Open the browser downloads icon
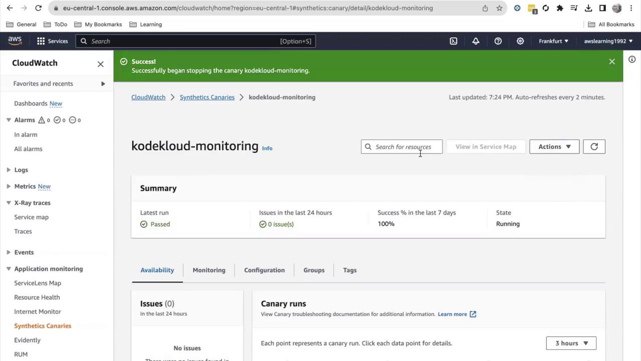Image resolution: width=641 pixels, height=361 pixels. coord(588,8)
